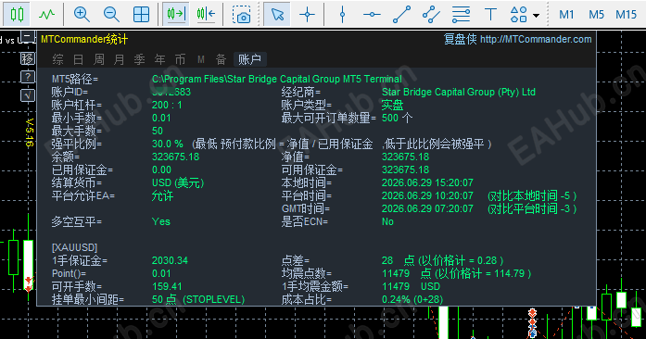646x339 pixels.
Task: Tile windows with grid layout icon
Action: 141,15
